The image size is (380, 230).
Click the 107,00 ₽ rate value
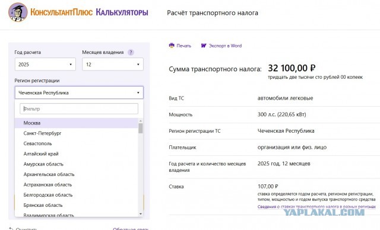click(x=268, y=187)
